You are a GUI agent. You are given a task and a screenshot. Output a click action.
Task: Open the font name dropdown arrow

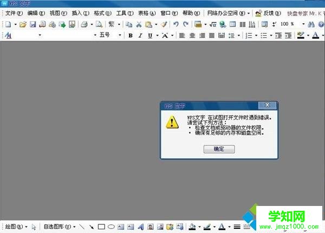(95, 35)
